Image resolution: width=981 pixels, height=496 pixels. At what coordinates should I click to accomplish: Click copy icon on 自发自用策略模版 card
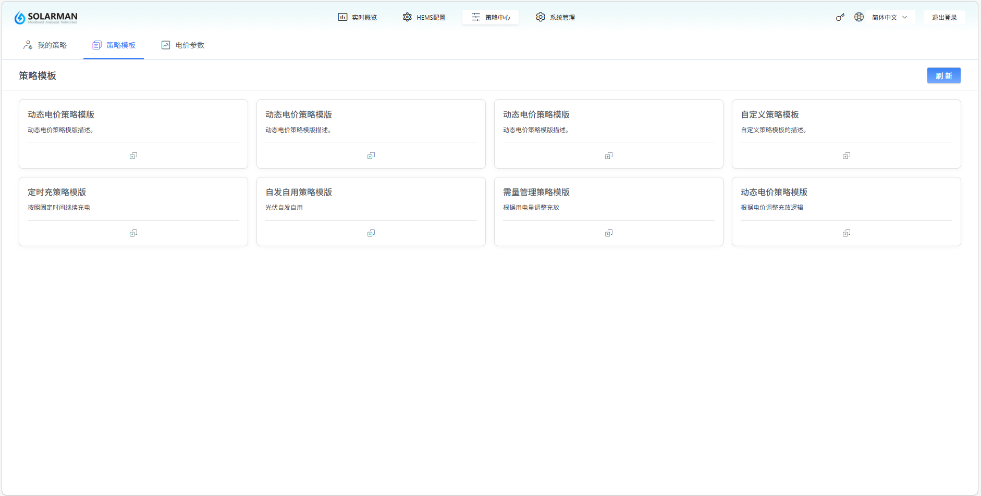(371, 233)
